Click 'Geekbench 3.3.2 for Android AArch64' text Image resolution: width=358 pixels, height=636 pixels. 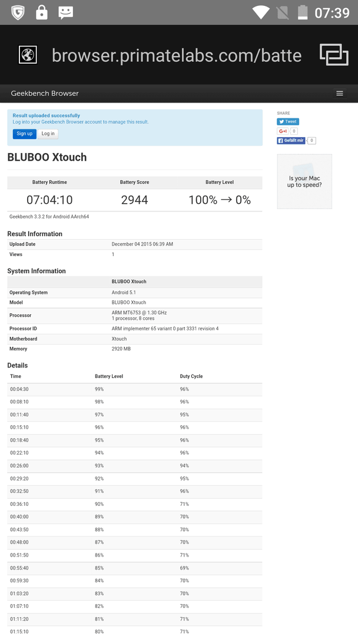pyautogui.click(x=49, y=217)
